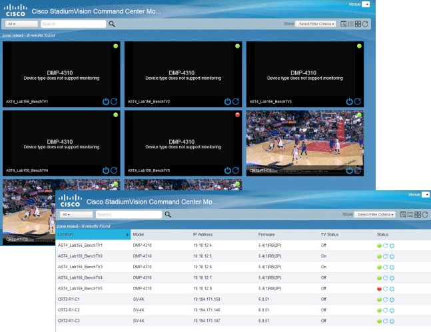Click green status dot in CRT2-R1-C3 row
This screenshot has height=332, width=431.
point(379,321)
